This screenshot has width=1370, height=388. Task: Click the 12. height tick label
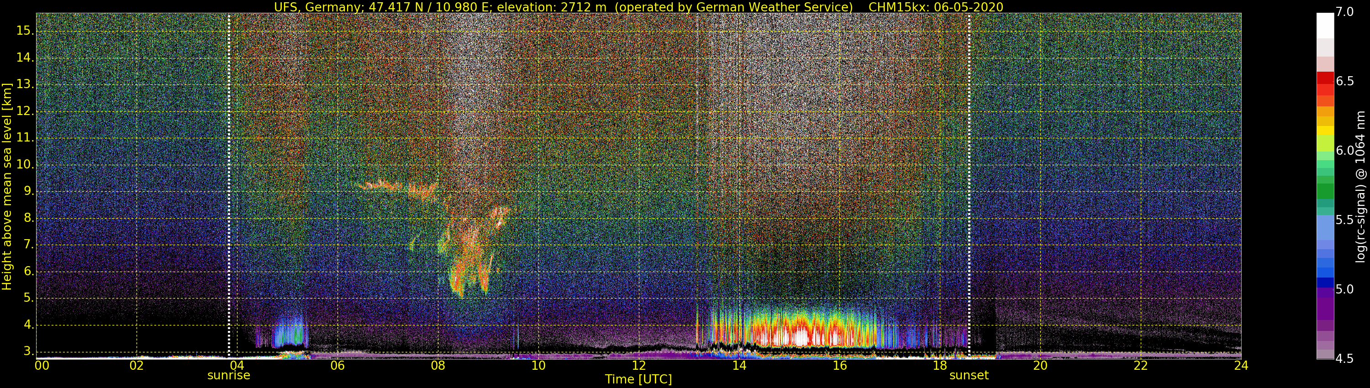pyautogui.click(x=25, y=111)
